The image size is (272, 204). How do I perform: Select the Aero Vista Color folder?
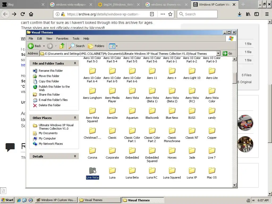(212, 95)
